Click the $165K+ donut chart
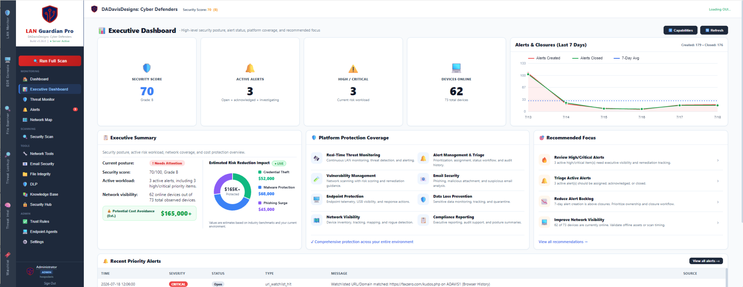 233,192
